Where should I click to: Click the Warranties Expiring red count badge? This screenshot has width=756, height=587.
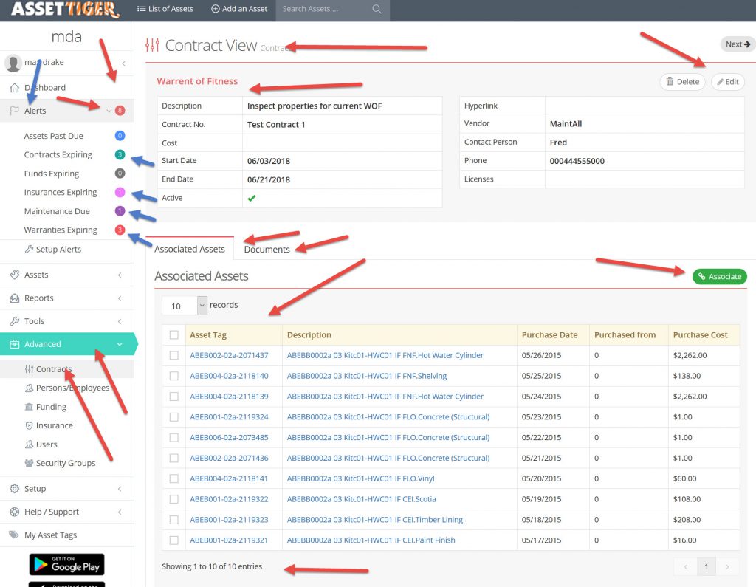(120, 230)
